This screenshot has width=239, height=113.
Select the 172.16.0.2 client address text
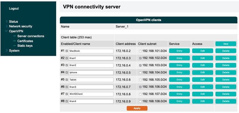point(123,51)
